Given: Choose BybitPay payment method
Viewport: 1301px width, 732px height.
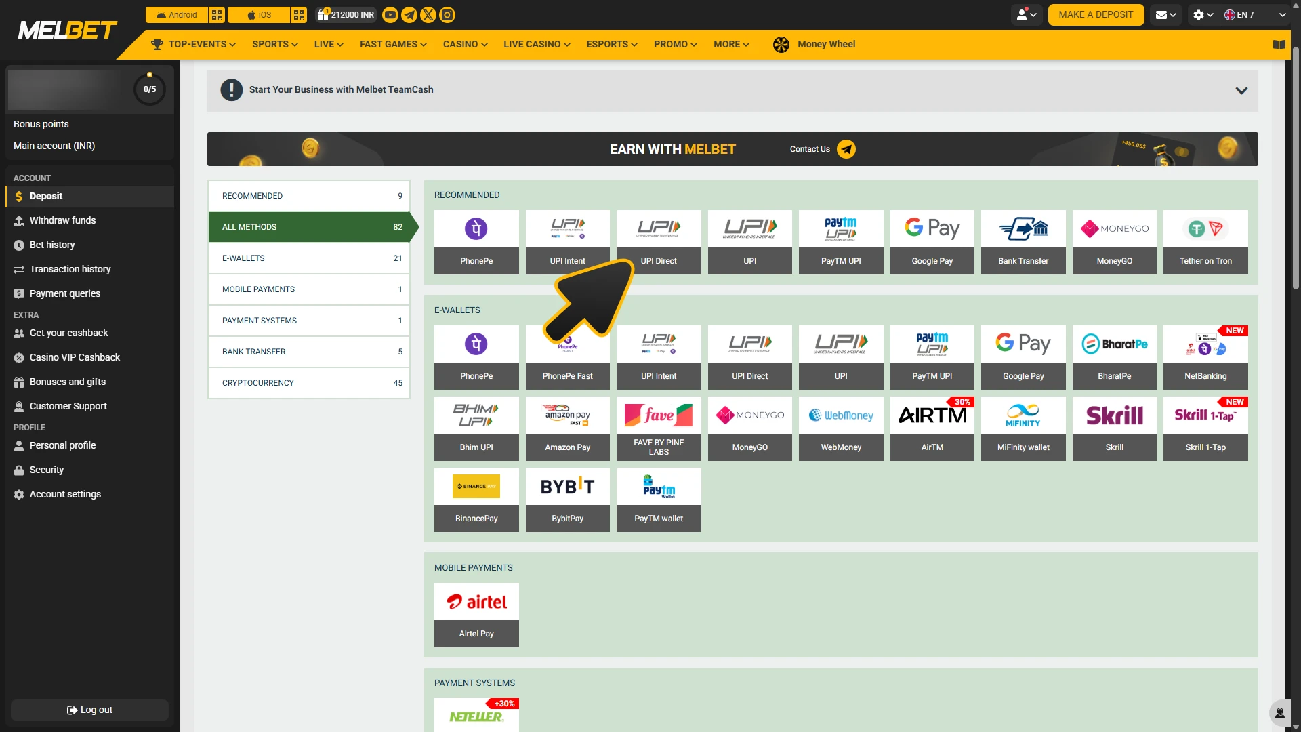Looking at the screenshot, I should [568, 500].
